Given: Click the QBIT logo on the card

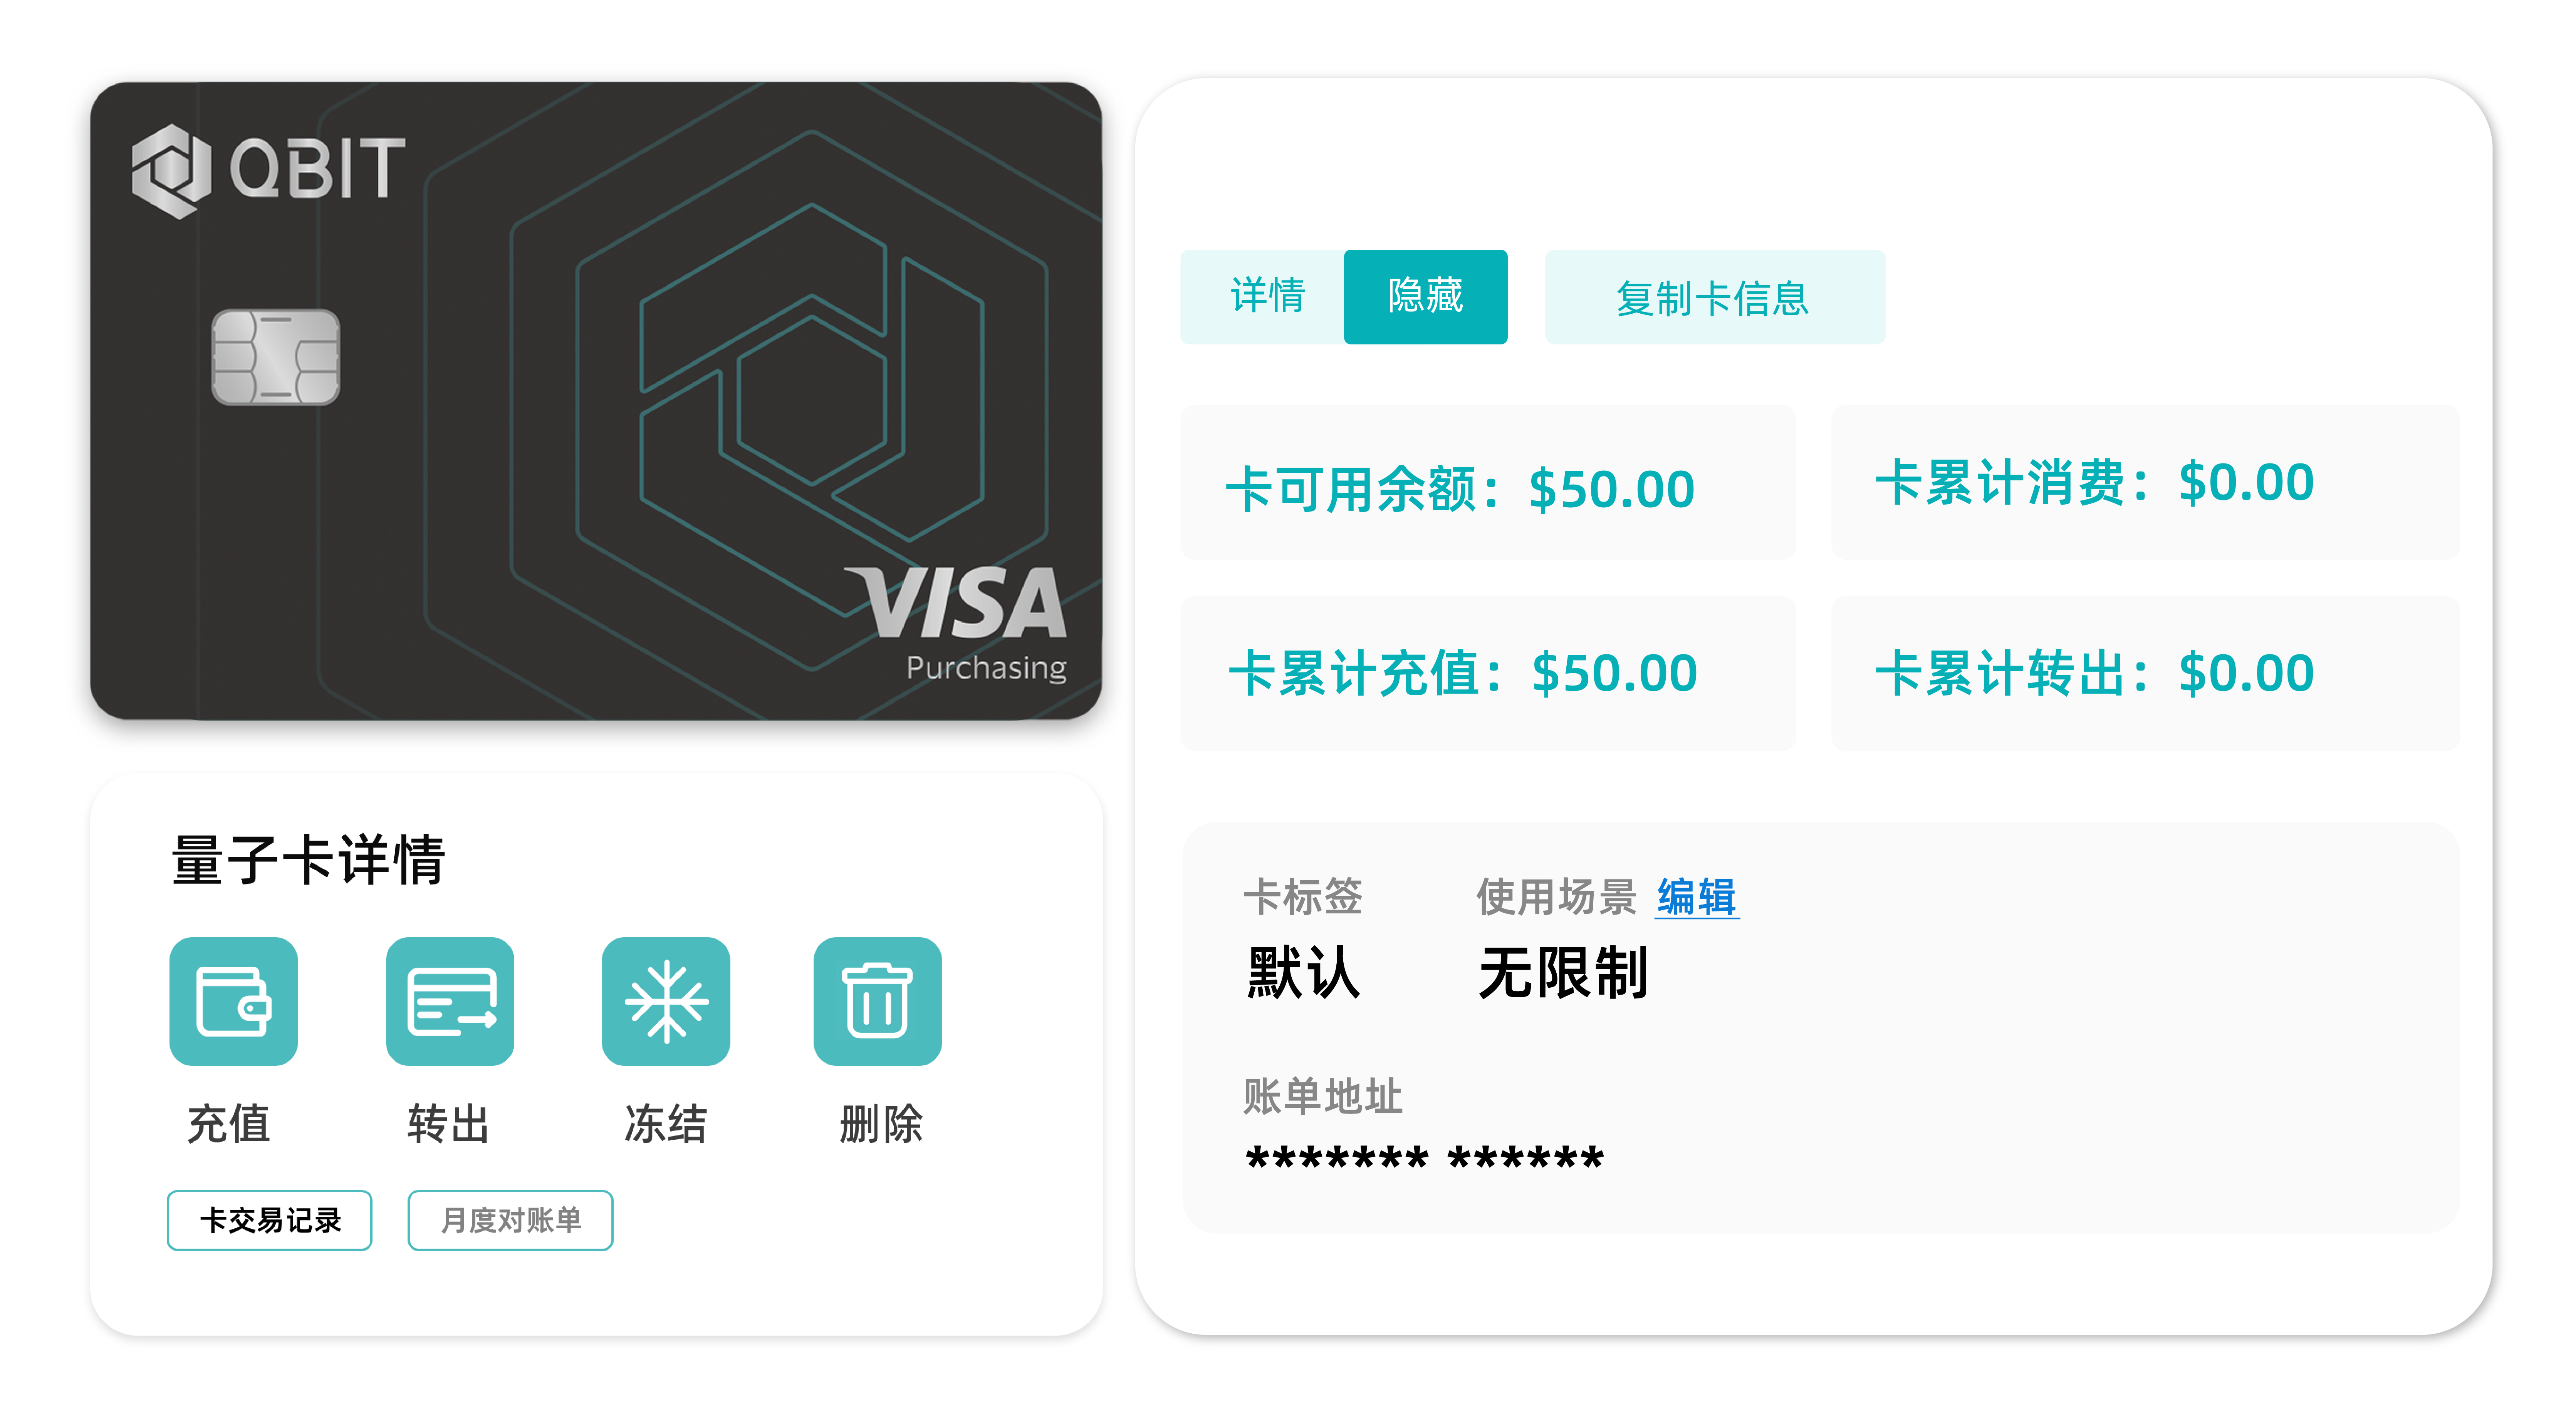Looking at the screenshot, I should (x=268, y=170).
